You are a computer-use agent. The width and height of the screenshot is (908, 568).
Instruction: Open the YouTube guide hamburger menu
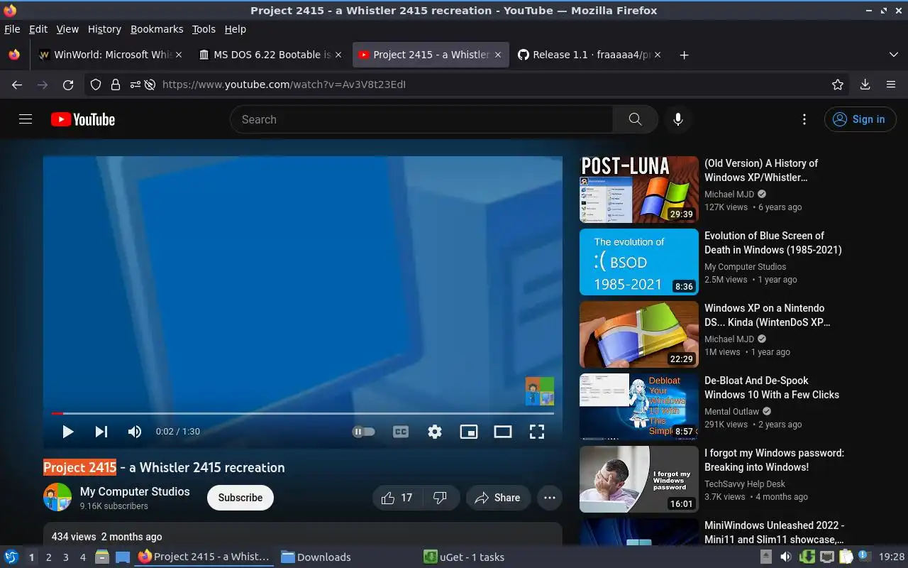26,119
